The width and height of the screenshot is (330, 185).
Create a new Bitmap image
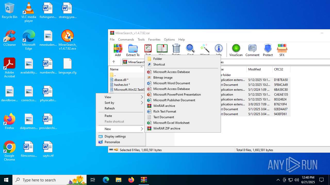(183, 78)
